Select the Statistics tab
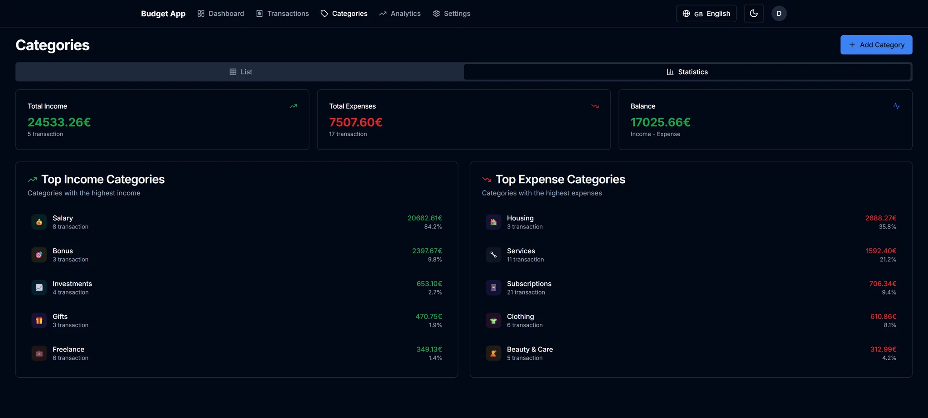Image resolution: width=928 pixels, height=418 pixels. (687, 72)
